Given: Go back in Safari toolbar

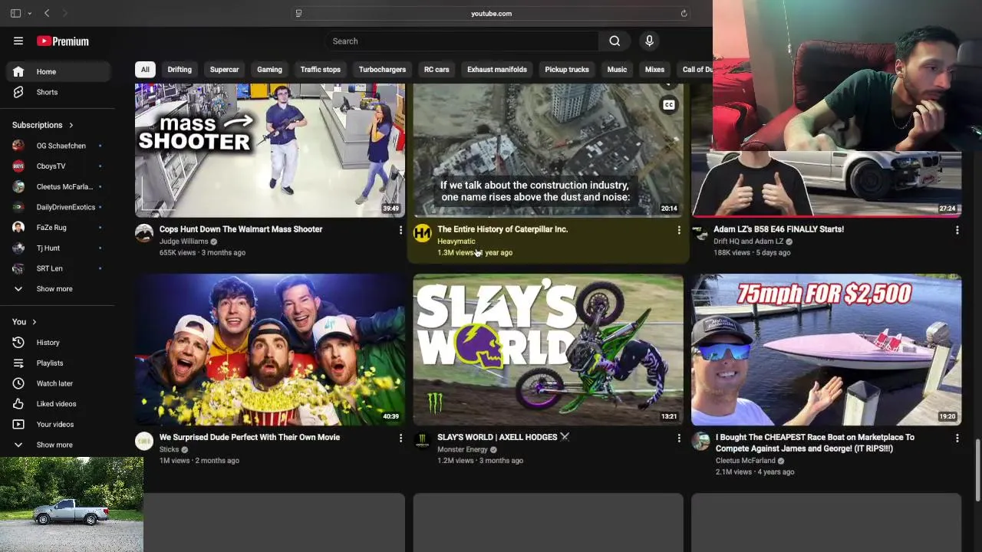Looking at the screenshot, I should pyautogui.click(x=47, y=13).
